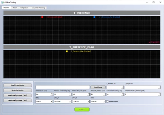The width and height of the screenshot is (164, 115).
Task: Click the red T_Presence legend swatch
Action: 42,17
